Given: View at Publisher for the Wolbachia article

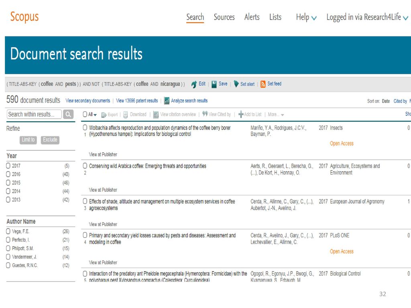Looking at the screenshot, I should tap(103, 154).
